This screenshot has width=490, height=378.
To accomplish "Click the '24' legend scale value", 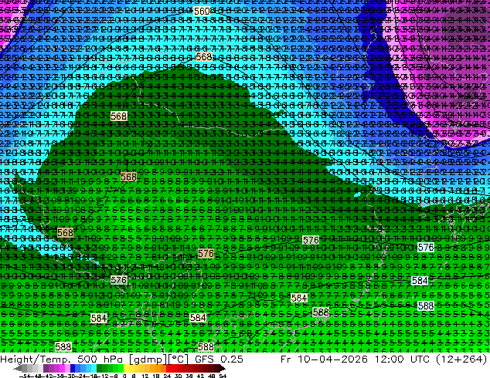I will click(x=167, y=376).
